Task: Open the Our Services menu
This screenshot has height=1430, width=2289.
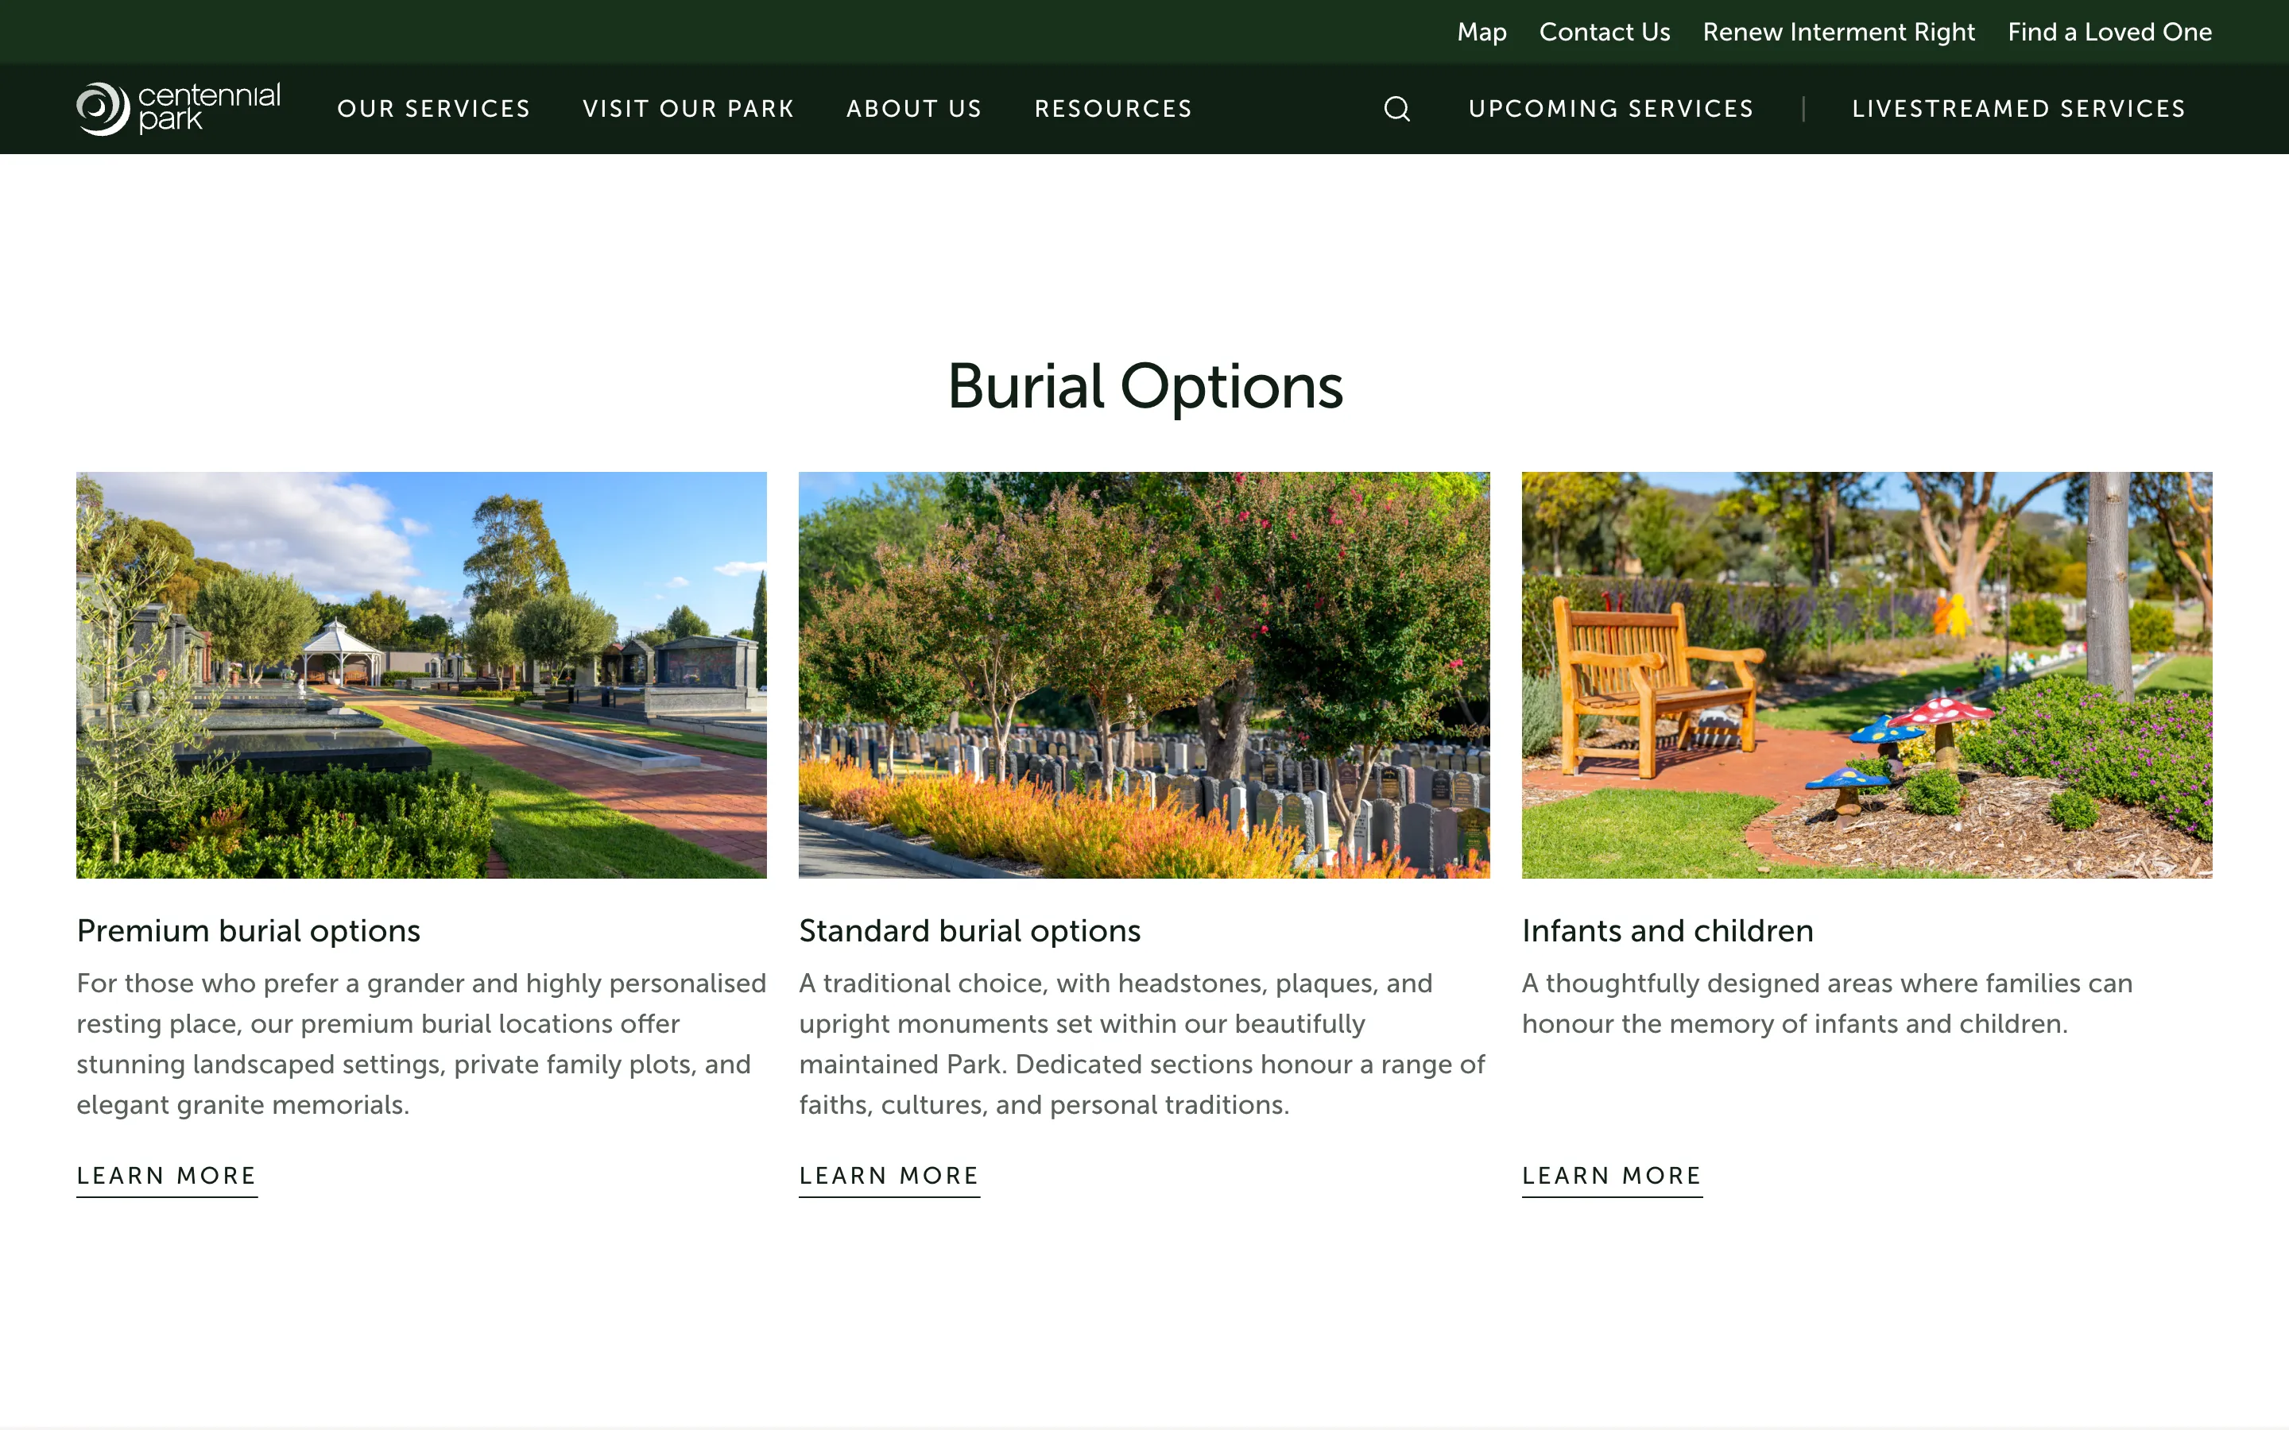Action: (x=433, y=109)
